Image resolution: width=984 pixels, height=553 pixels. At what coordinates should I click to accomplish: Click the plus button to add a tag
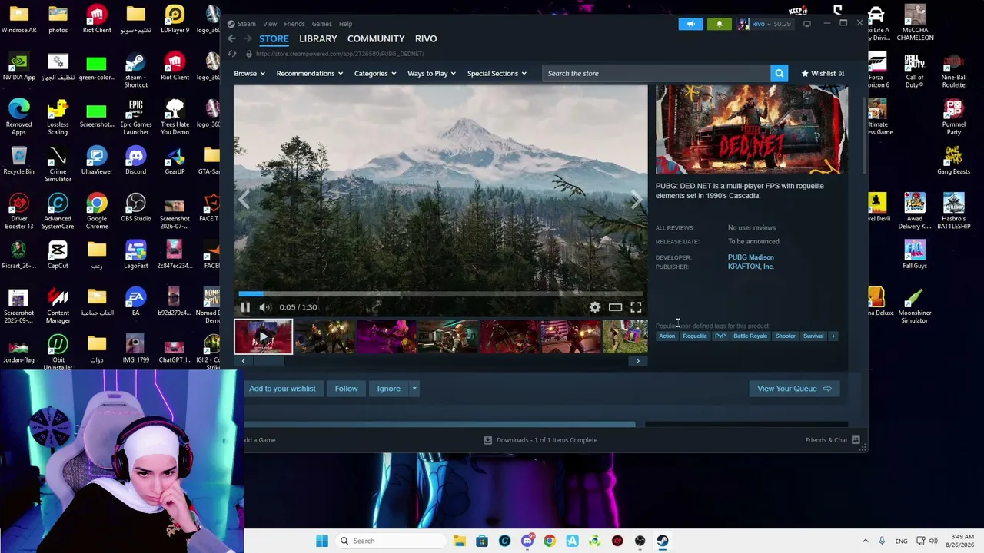[x=833, y=336]
